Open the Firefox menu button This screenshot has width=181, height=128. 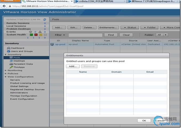click(x=10, y=1)
